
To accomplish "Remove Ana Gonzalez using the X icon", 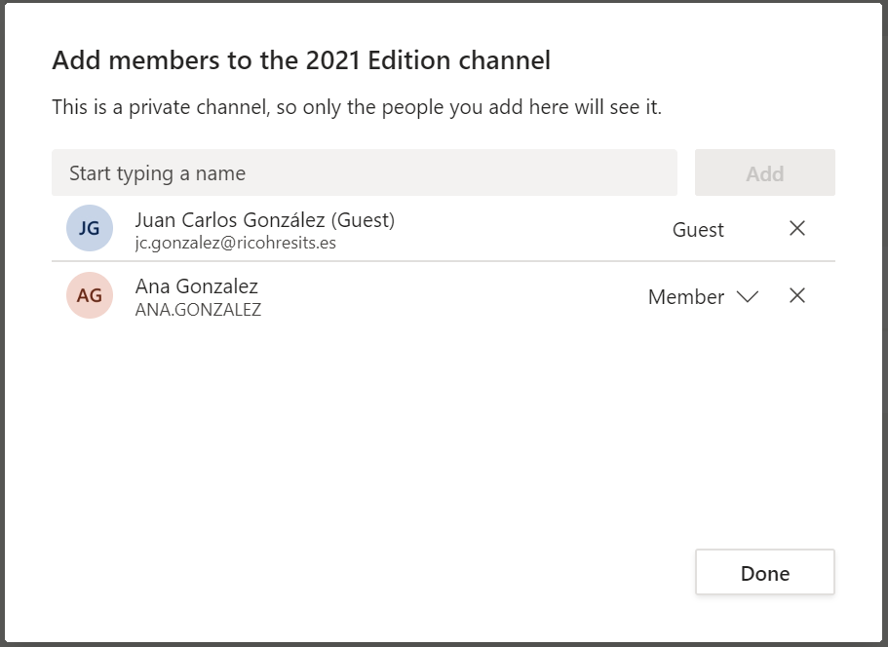I will (x=796, y=295).
